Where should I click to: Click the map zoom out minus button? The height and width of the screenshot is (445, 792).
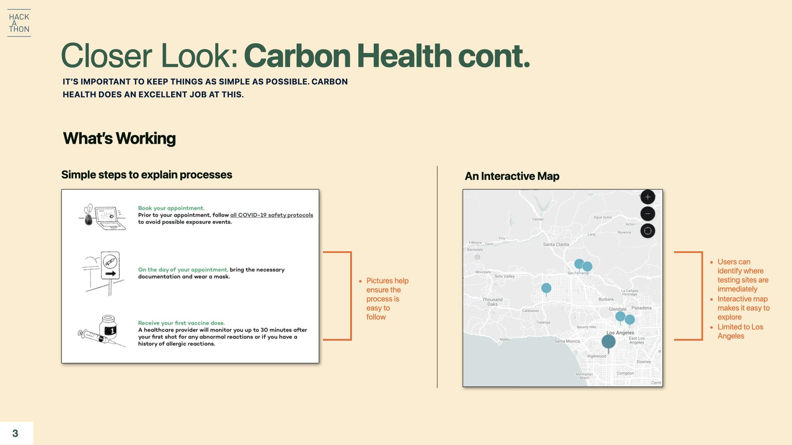tap(648, 214)
